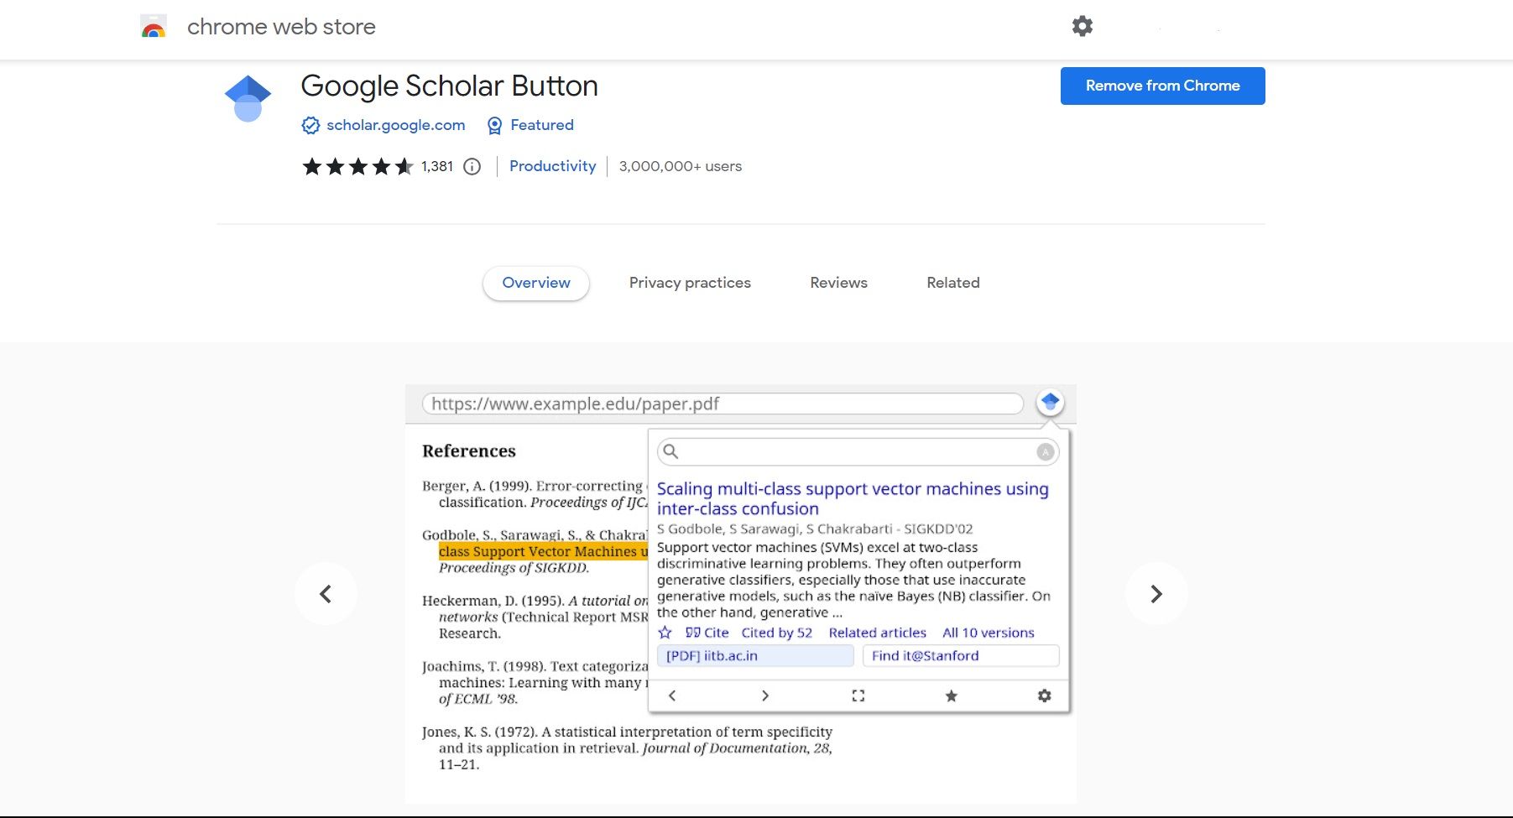
Task: Click the 4.5-star rating display
Action: 356,166
